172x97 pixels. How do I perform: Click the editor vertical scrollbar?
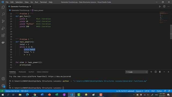point(171,32)
